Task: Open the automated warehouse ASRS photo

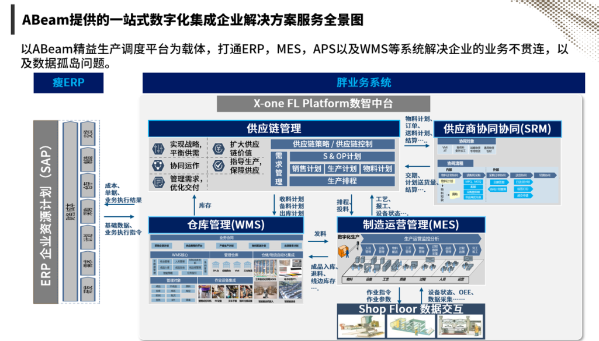Action: click(x=265, y=268)
